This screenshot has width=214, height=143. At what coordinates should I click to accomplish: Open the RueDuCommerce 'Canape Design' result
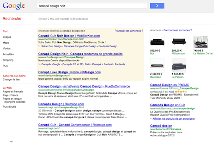(x=84, y=86)
